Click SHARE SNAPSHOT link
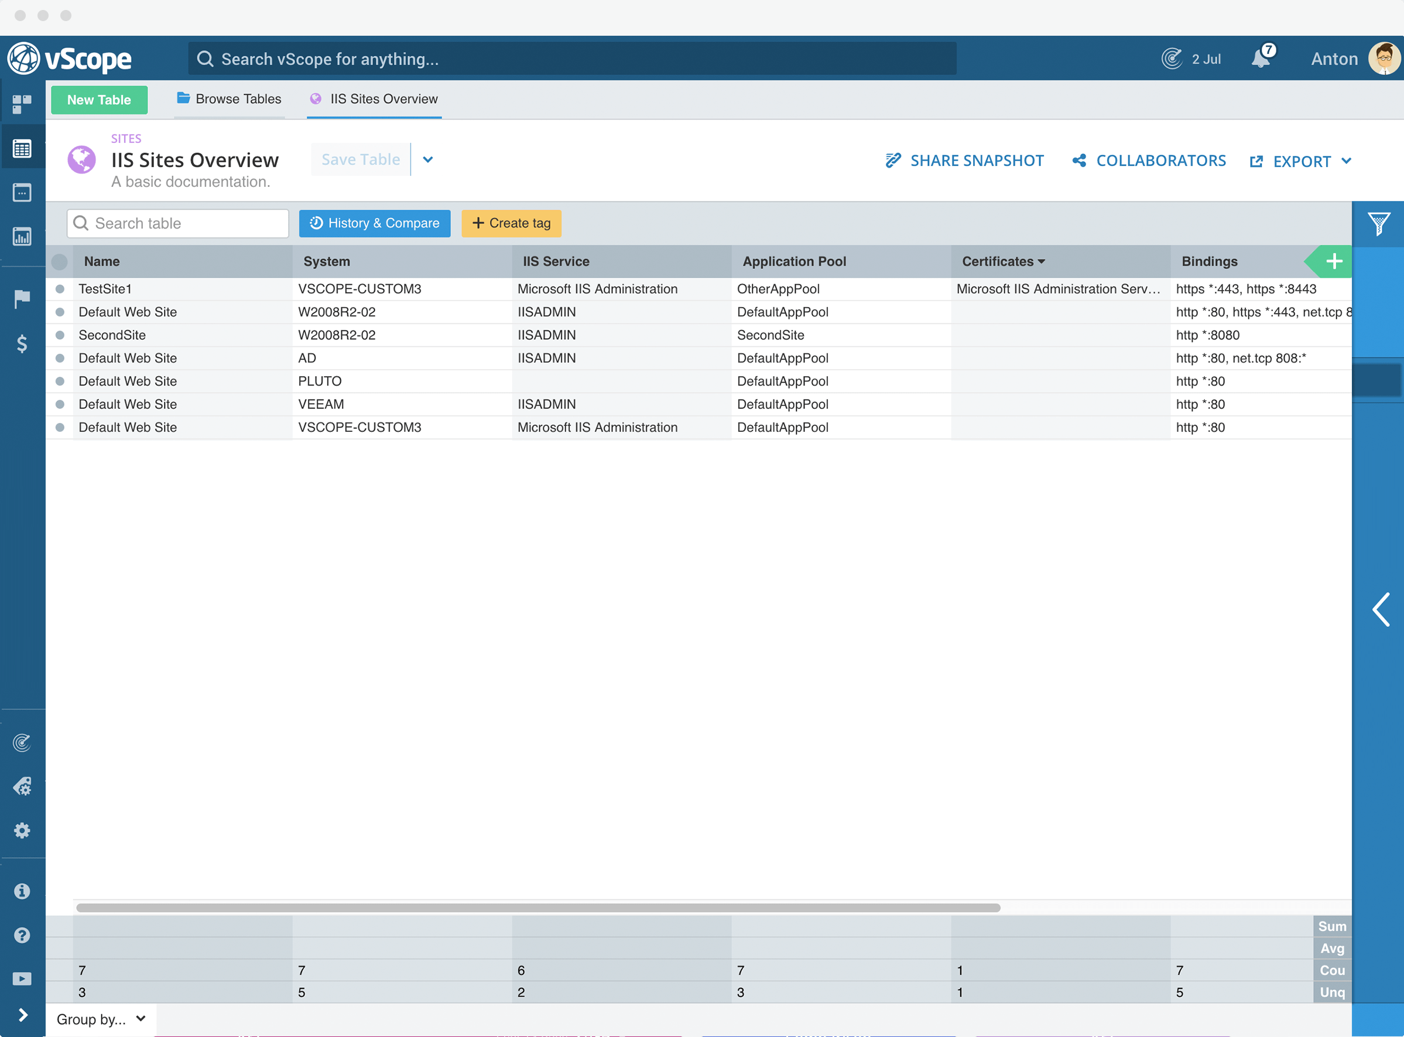 tap(964, 161)
